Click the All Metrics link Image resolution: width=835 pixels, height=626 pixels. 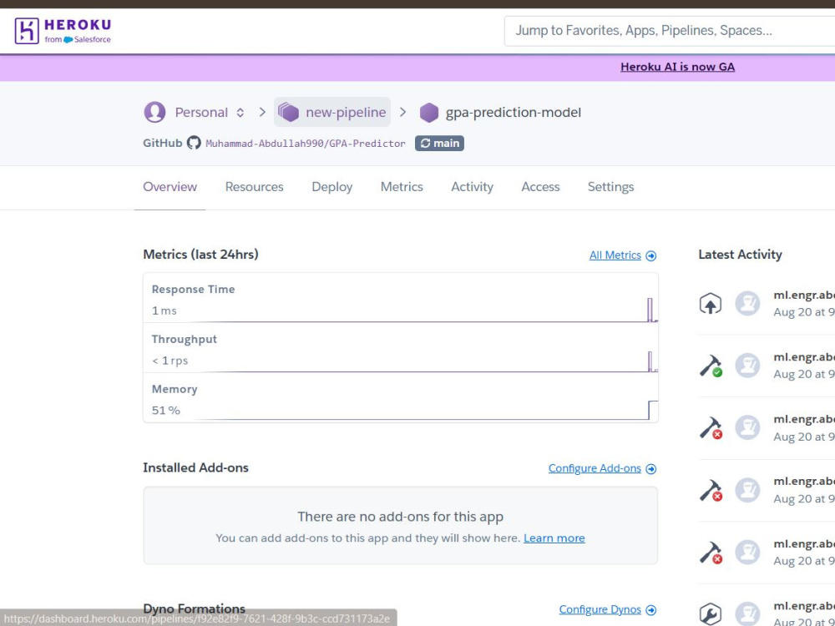pyautogui.click(x=615, y=255)
